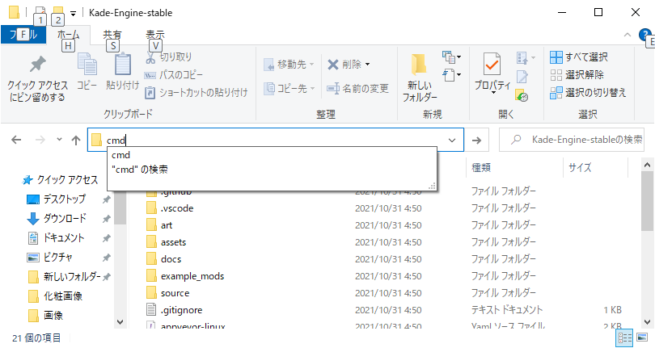Click file list scrollbar down arrow

pos(647,321)
